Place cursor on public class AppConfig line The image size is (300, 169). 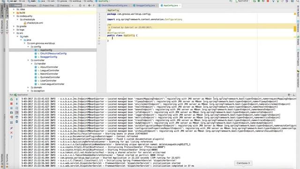coord(122,36)
